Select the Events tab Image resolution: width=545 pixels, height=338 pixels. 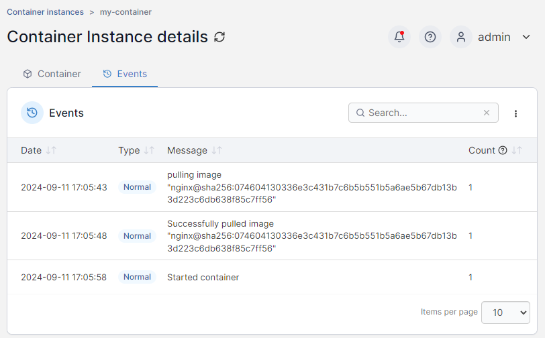tap(125, 74)
